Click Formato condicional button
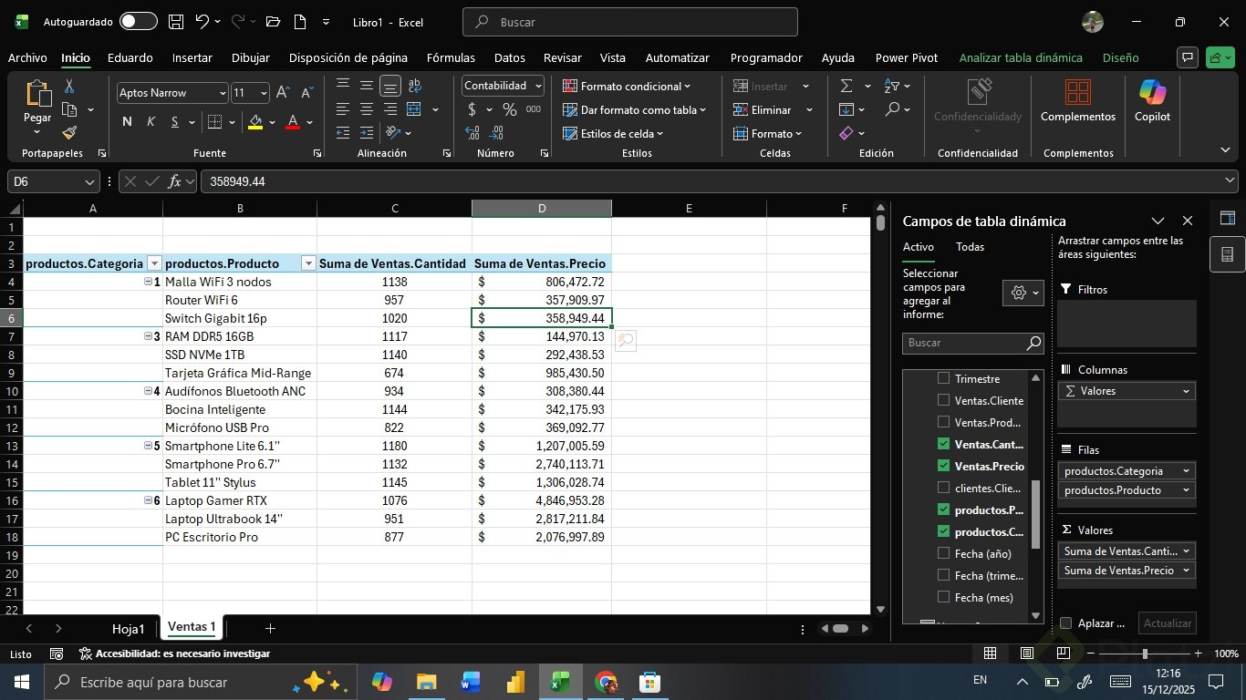The image size is (1246, 700). point(627,86)
